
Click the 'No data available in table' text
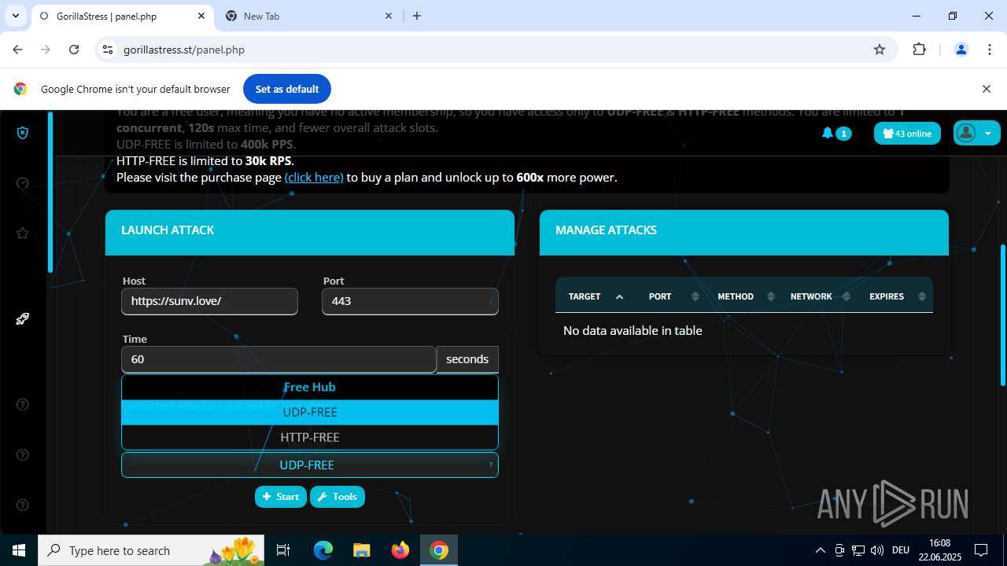(633, 331)
